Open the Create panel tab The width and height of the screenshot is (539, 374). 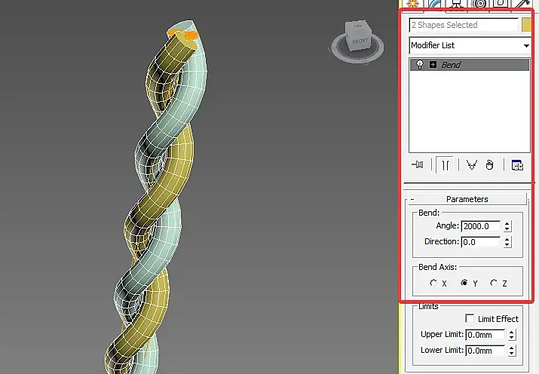412,4
